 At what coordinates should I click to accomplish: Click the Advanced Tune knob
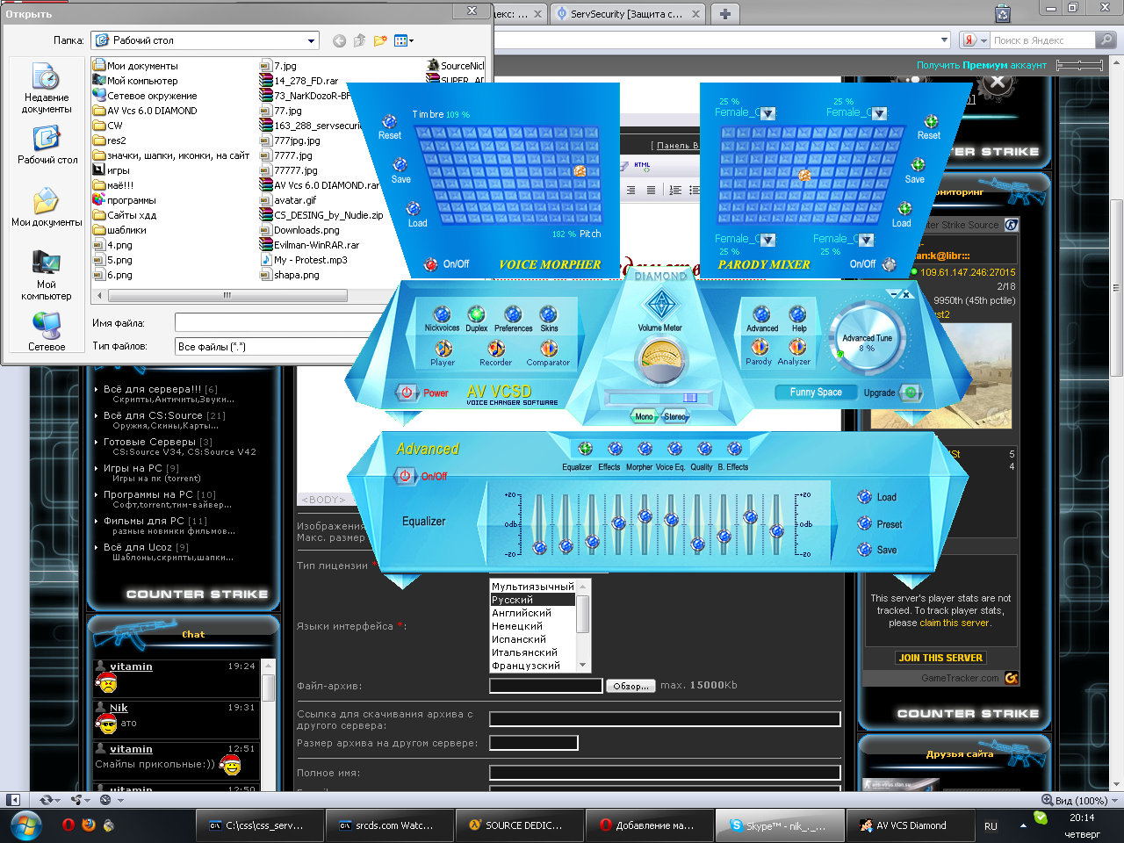(x=867, y=338)
